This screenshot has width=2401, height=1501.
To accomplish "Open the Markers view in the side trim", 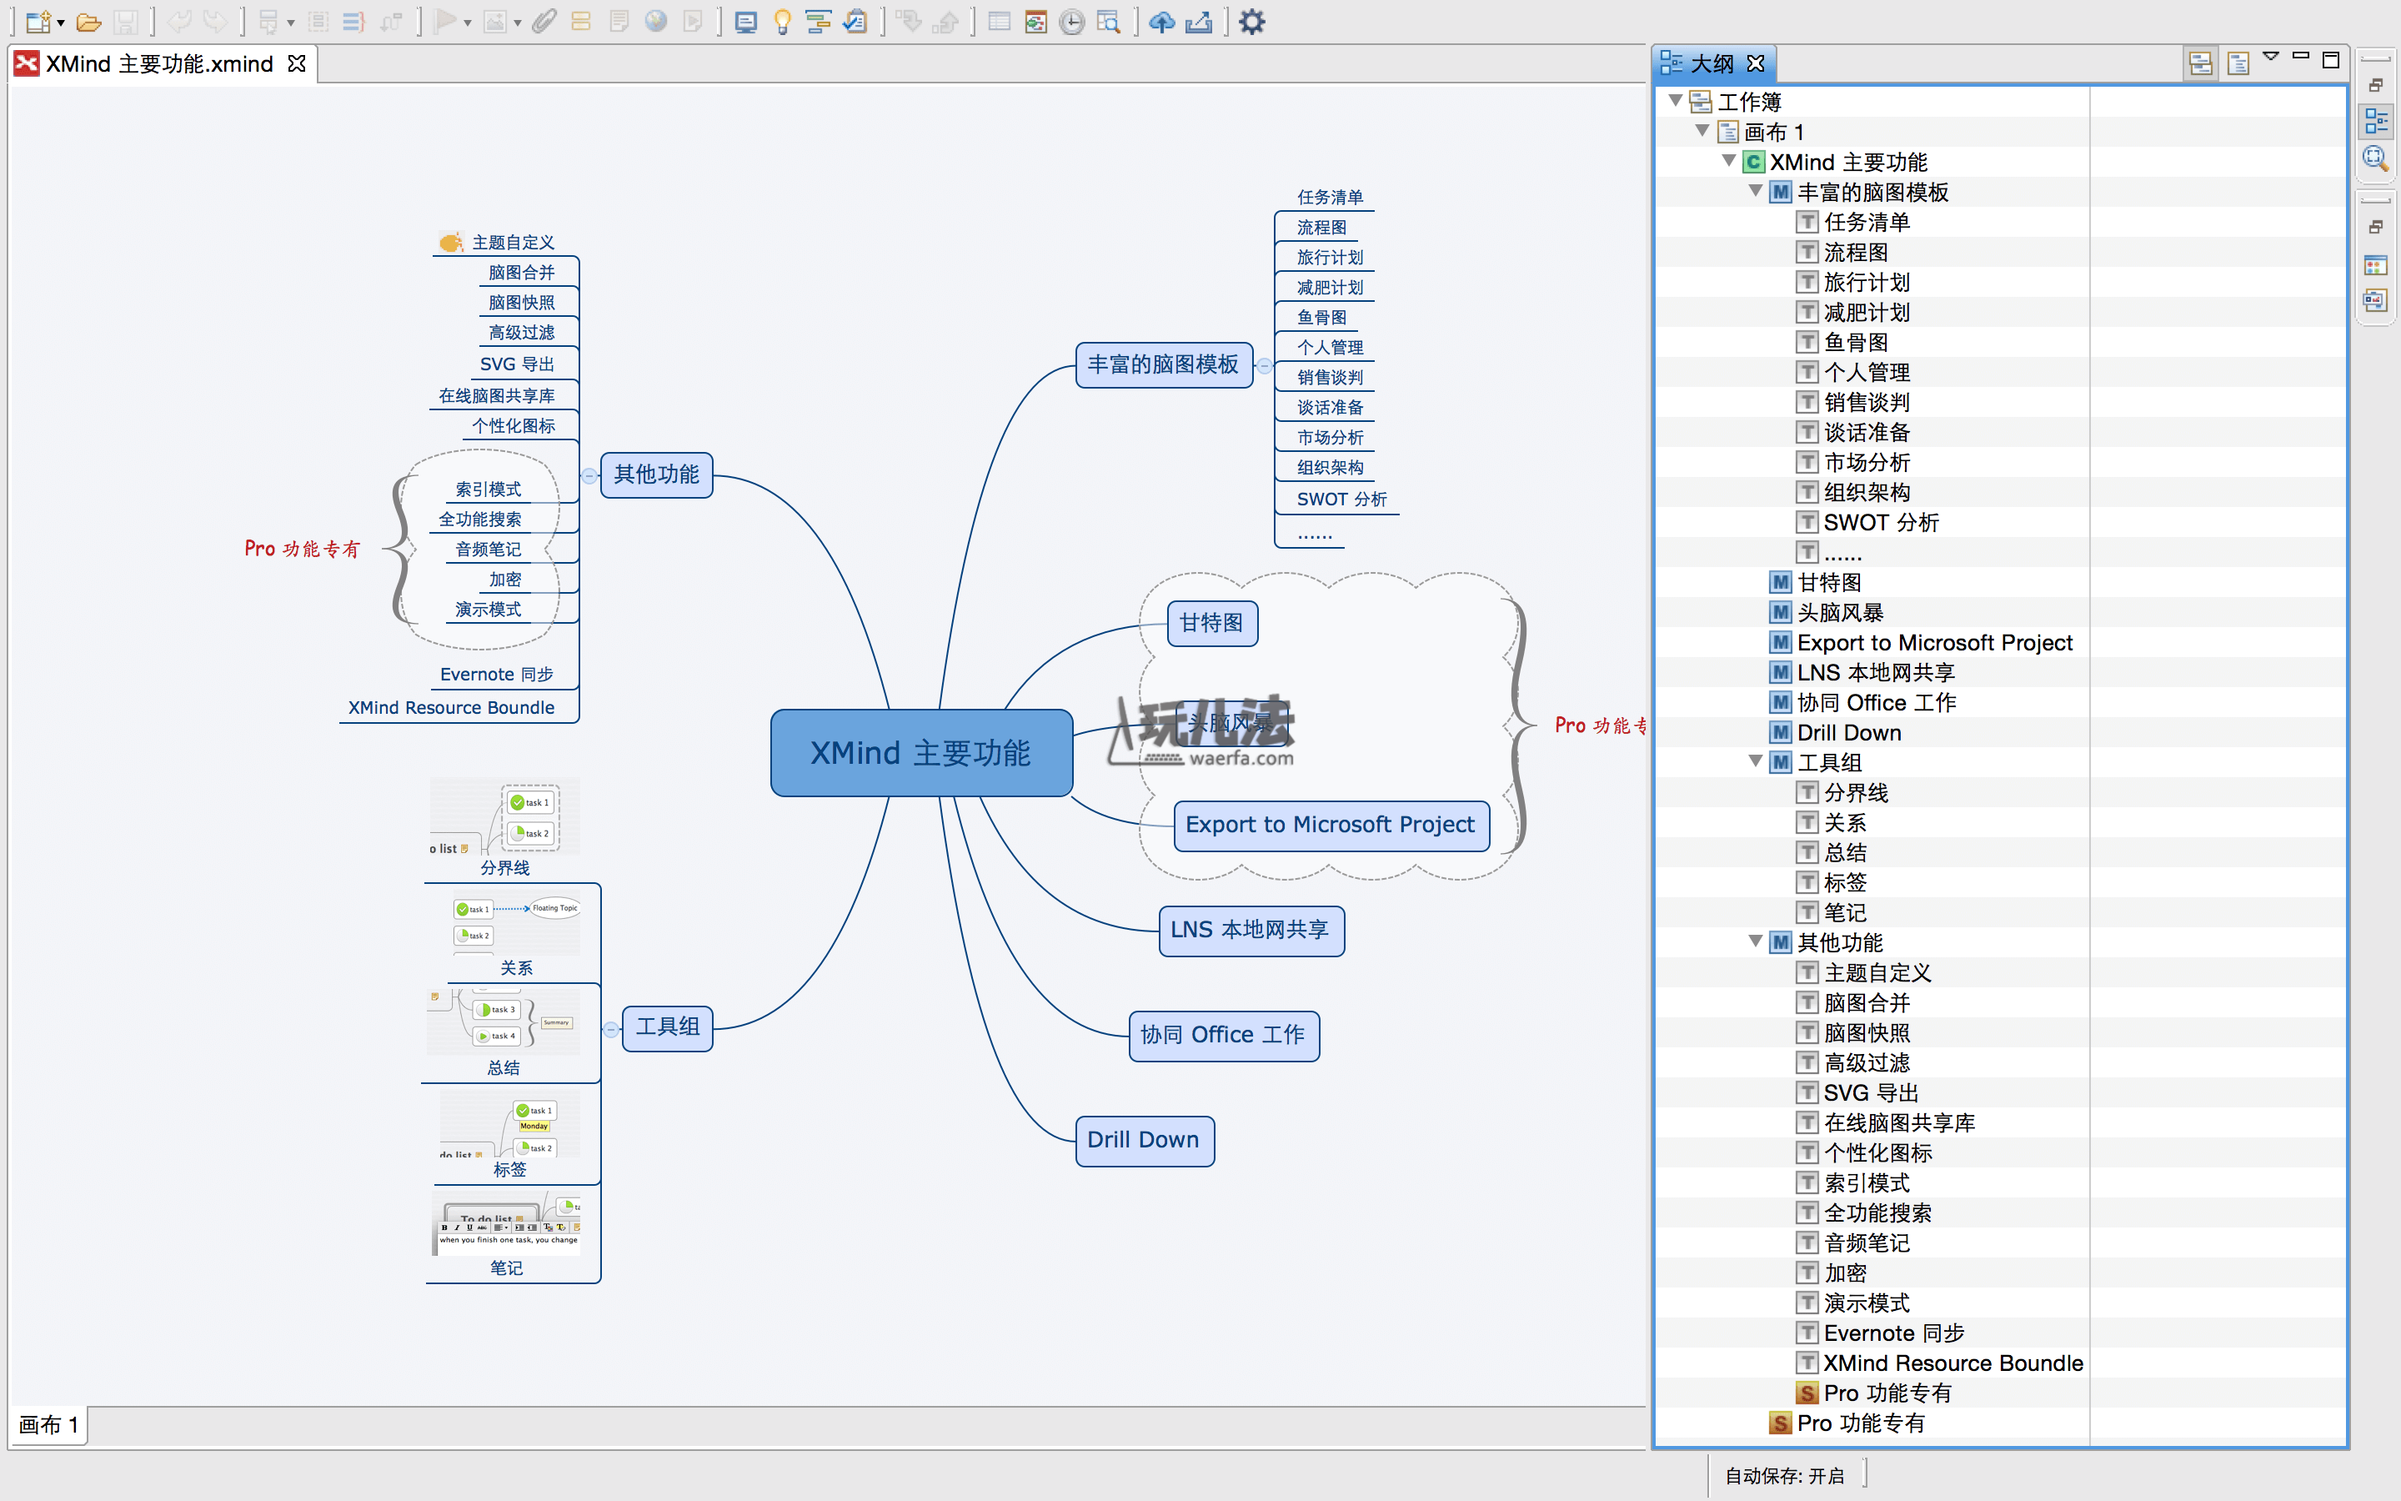I will click(2375, 266).
